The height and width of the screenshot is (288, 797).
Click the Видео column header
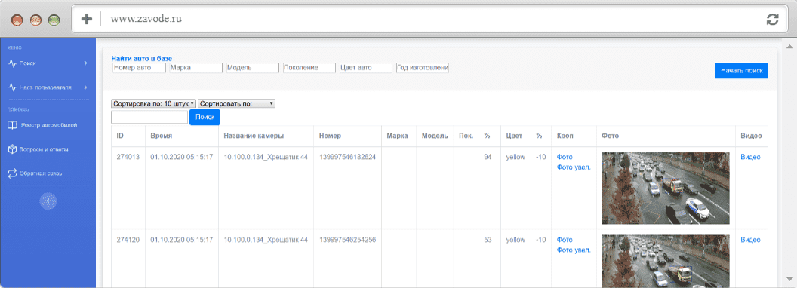[751, 136]
